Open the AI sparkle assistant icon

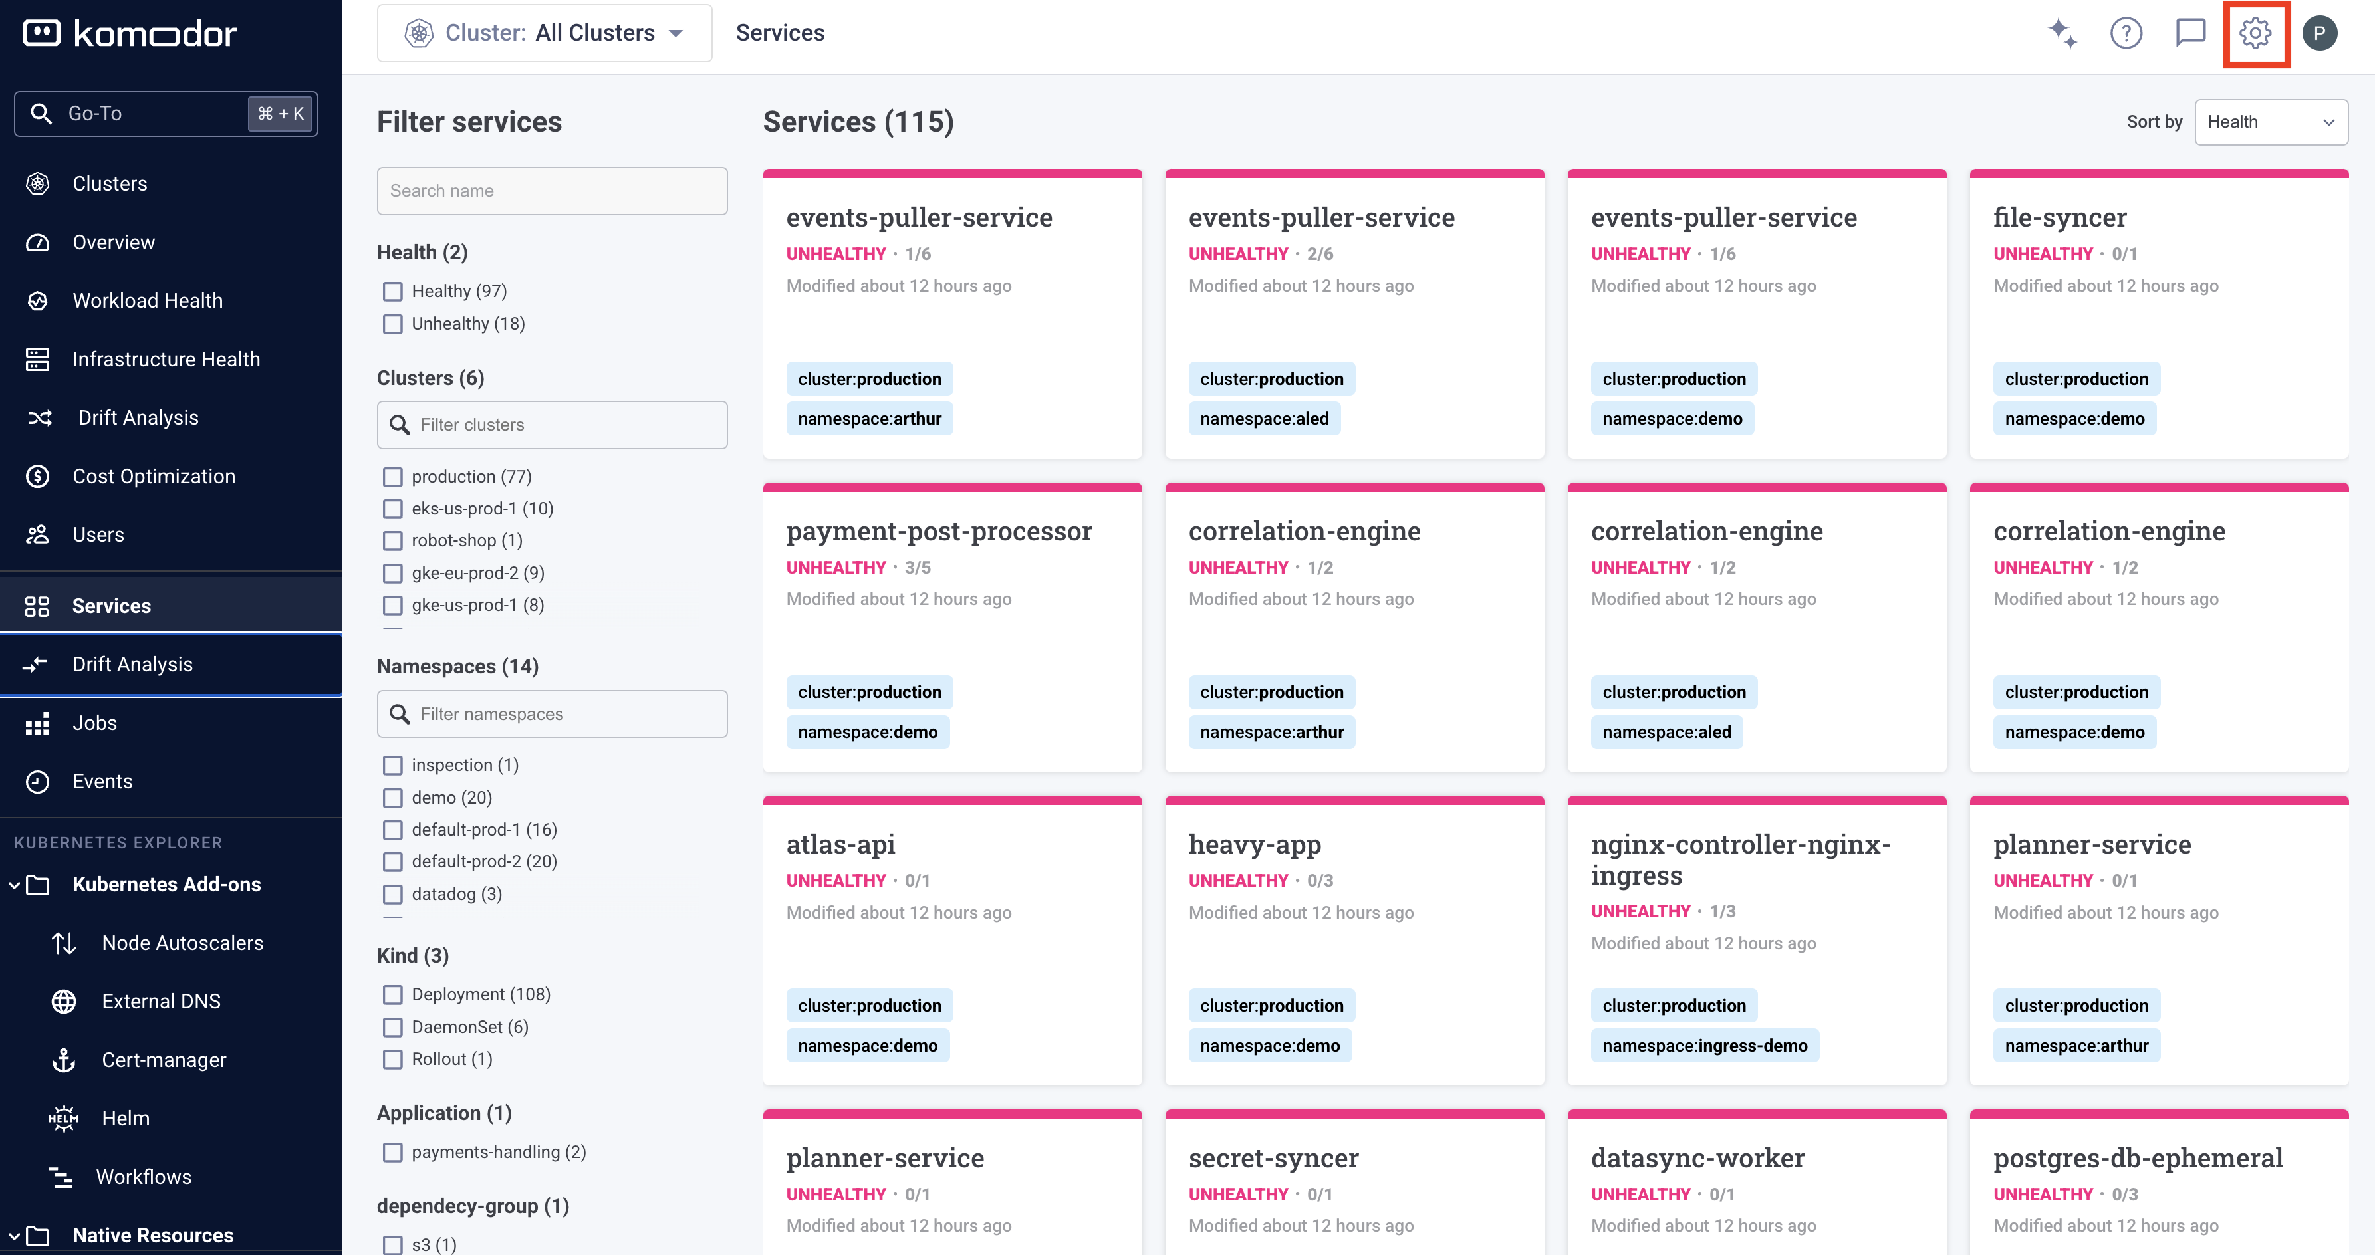click(x=2062, y=33)
